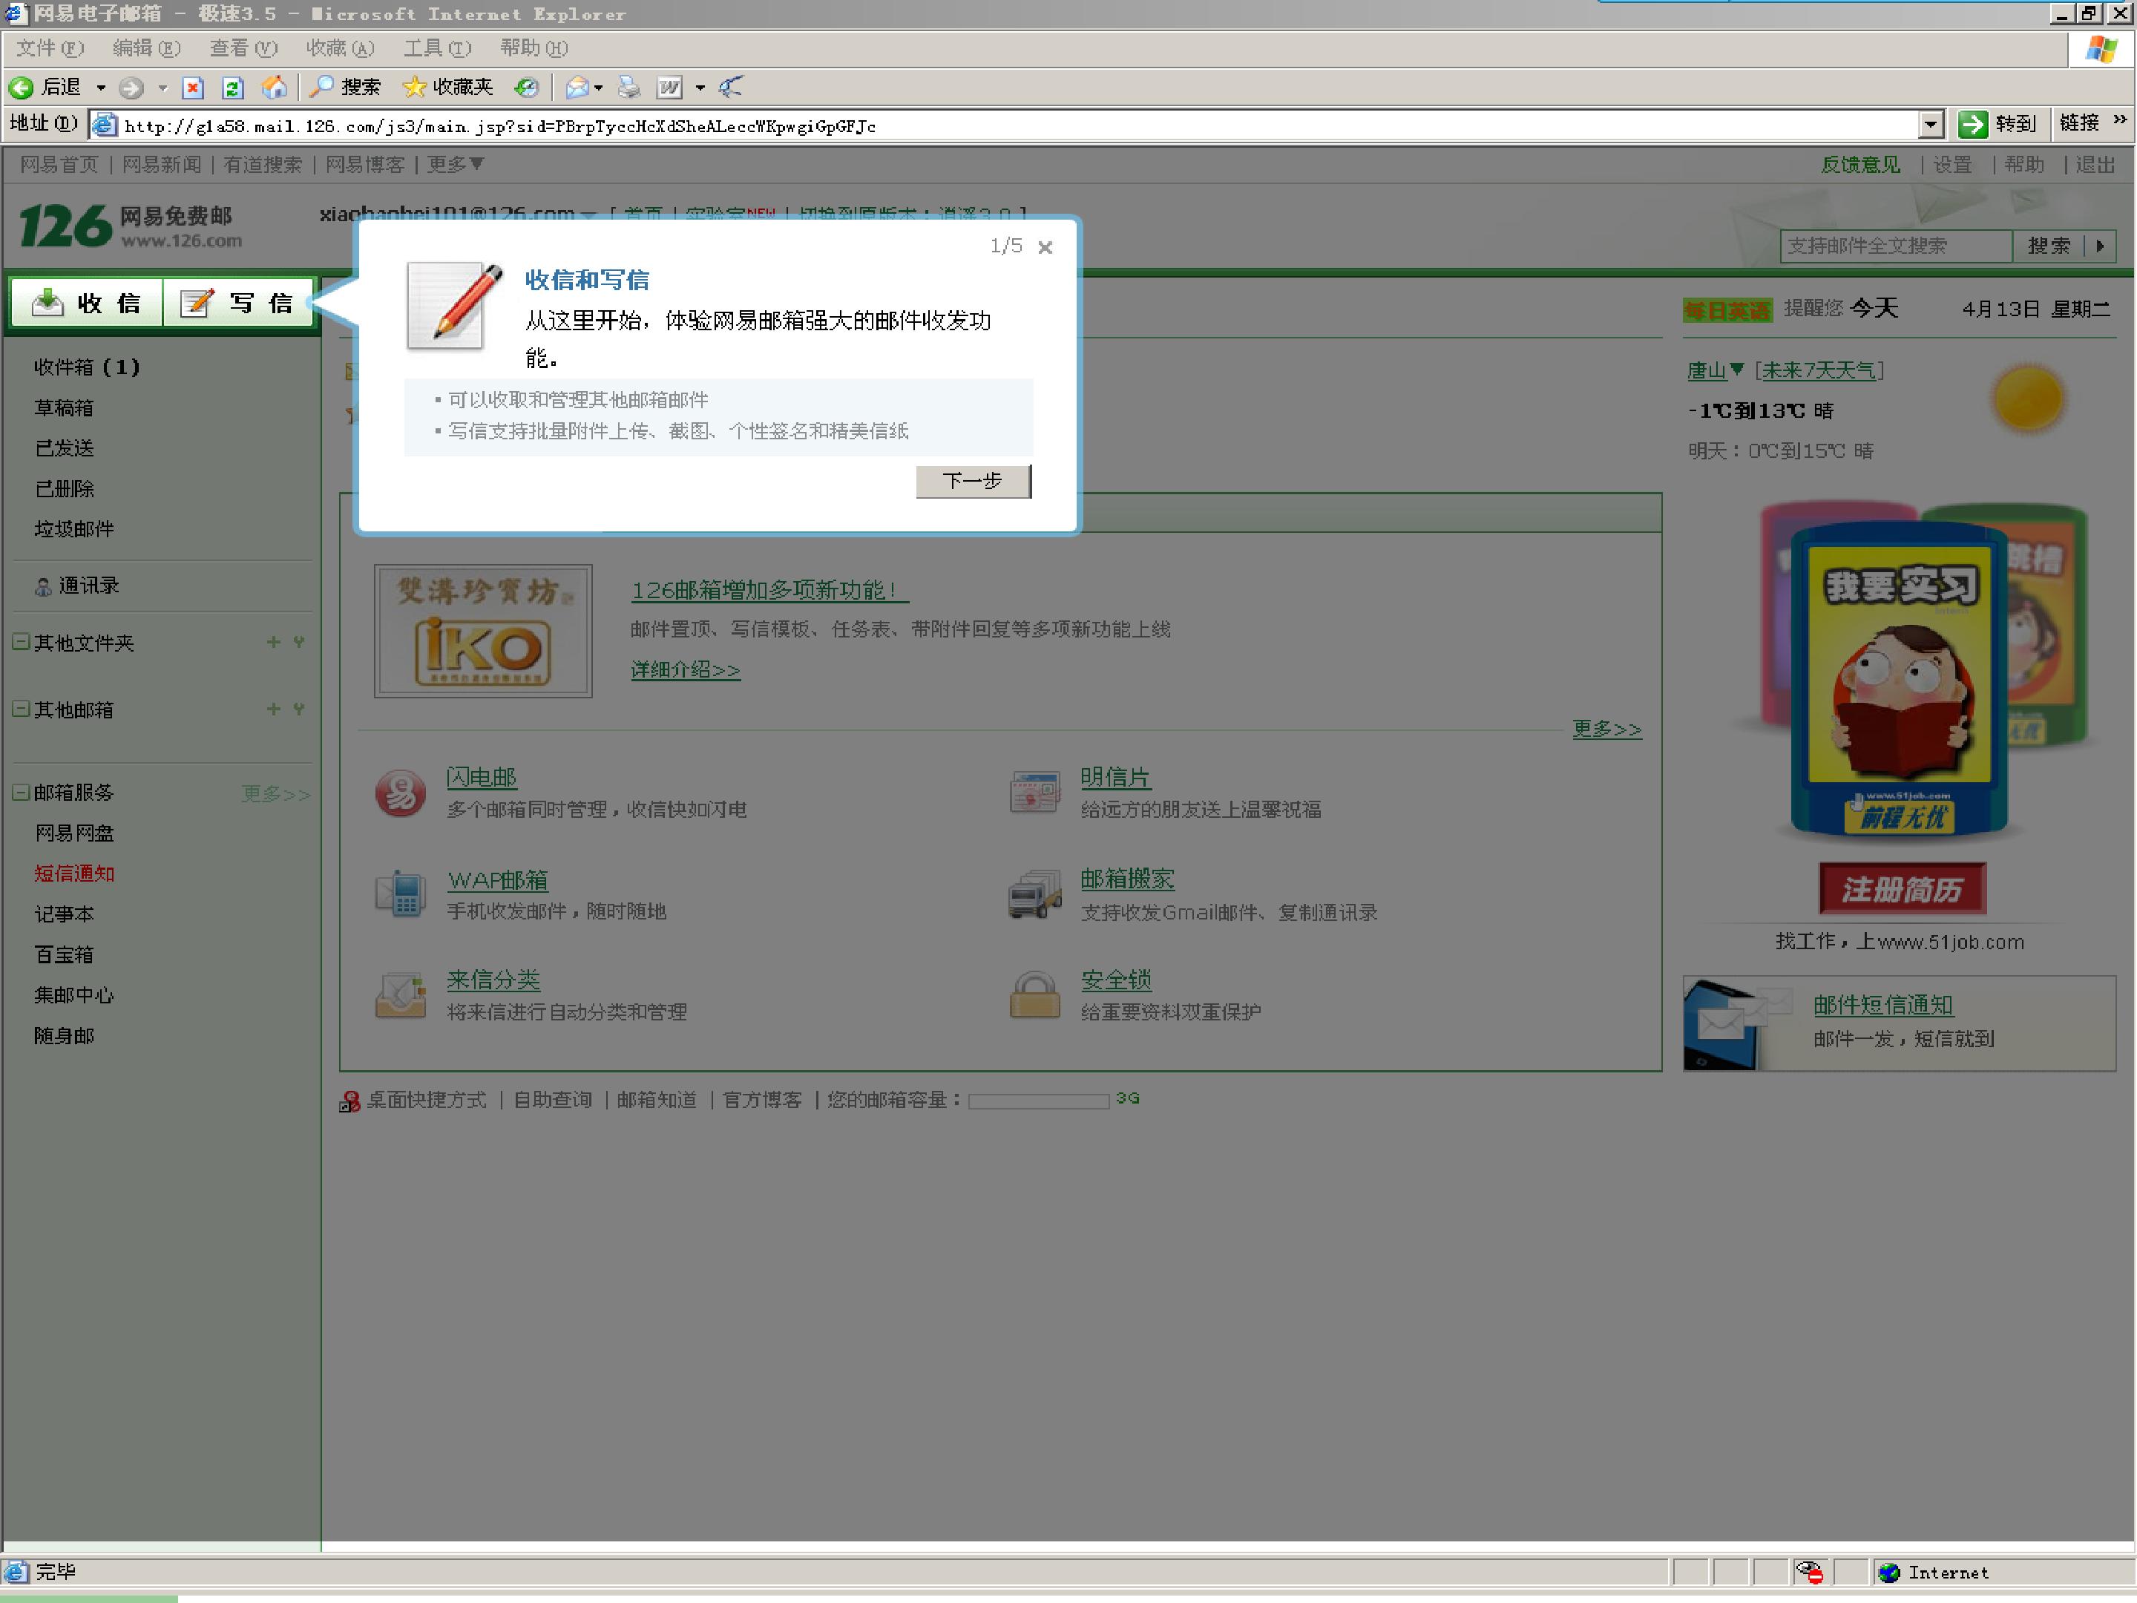Screen dimensions: 2137x1603
Task: Click the IE Home toolbar icon
Action: point(275,87)
